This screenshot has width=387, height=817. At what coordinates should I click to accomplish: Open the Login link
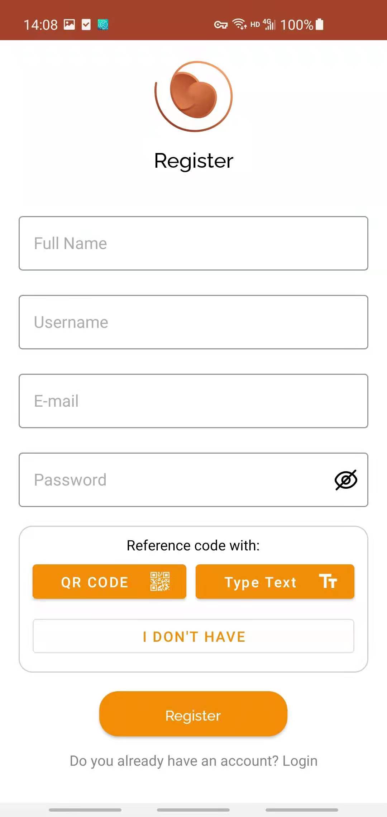coord(300,761)
